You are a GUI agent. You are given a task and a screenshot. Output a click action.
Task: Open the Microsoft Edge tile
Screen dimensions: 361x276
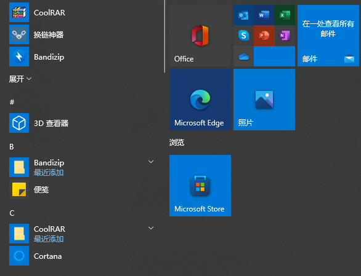click(x=200, y=100)
